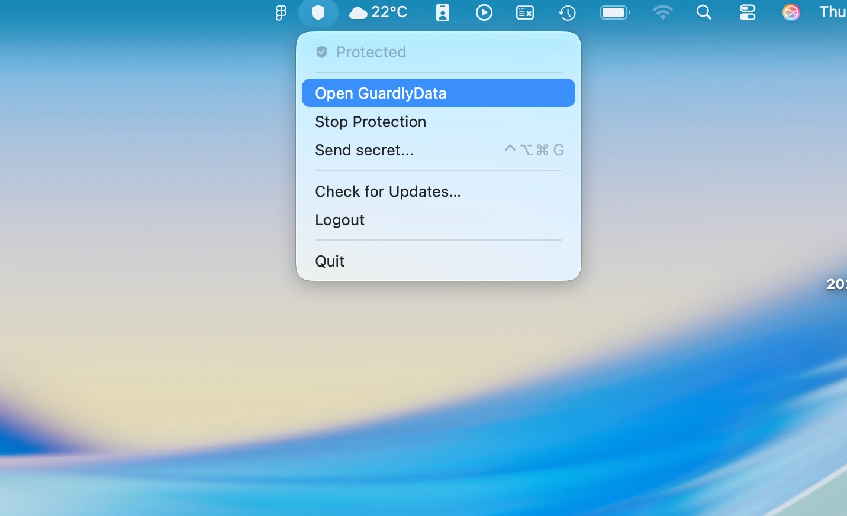This screenshot has width=847, height=516.
Task: Quit the GuardlyData app
Action: (330, 261)
